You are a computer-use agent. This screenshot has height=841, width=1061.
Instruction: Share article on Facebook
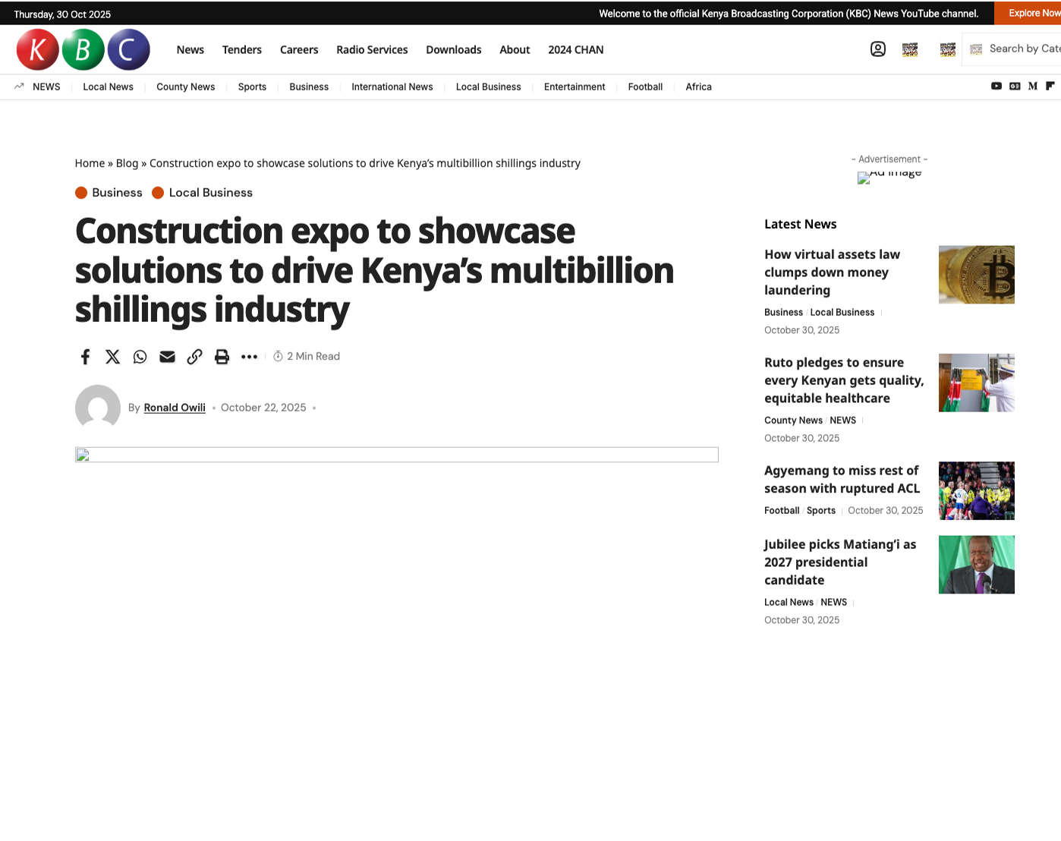pos(86,357)
